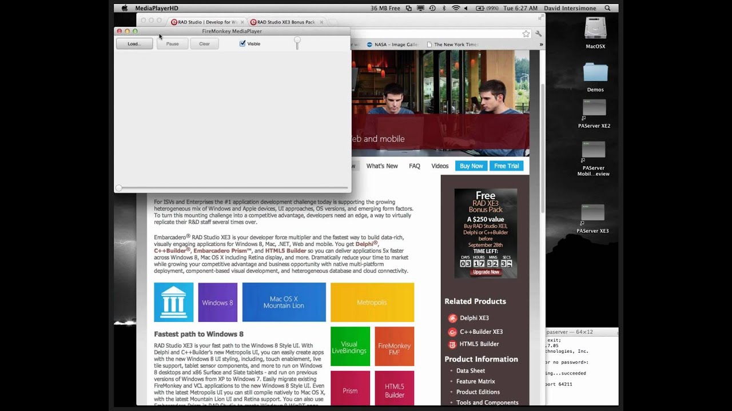
Task: Open Chrome wrench settings menu
Action: coord(538,34)
